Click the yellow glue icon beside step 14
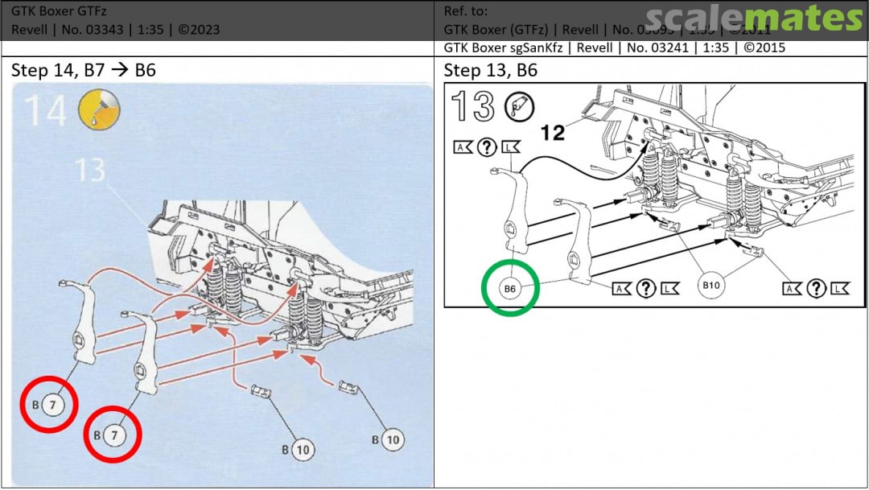This screenshot has height=490, width=869. point(98,109)
